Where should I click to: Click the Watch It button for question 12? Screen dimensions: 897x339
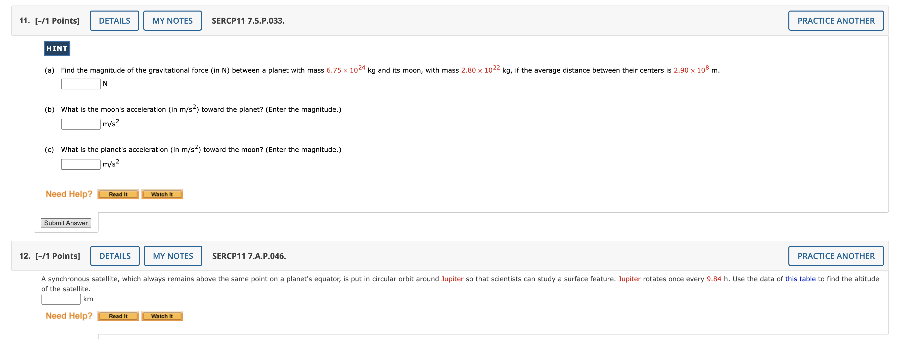162,316
